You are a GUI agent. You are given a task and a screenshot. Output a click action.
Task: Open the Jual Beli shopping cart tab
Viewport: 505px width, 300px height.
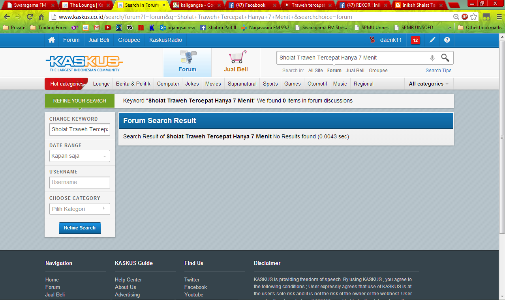click(x=236, y=62)
